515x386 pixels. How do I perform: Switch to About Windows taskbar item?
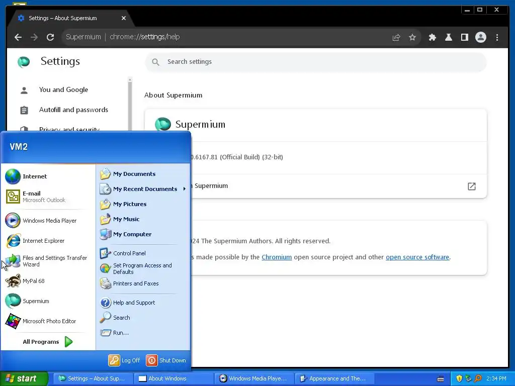point(174,379)
